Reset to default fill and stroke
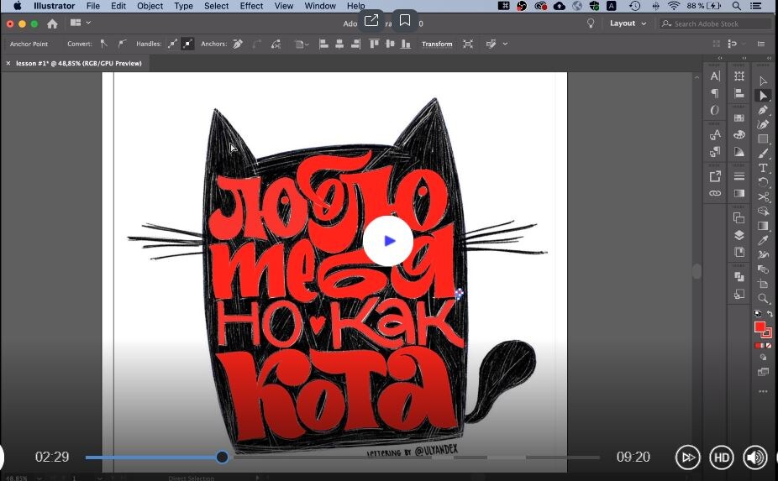The image size is (778, 481). [757, 313]
